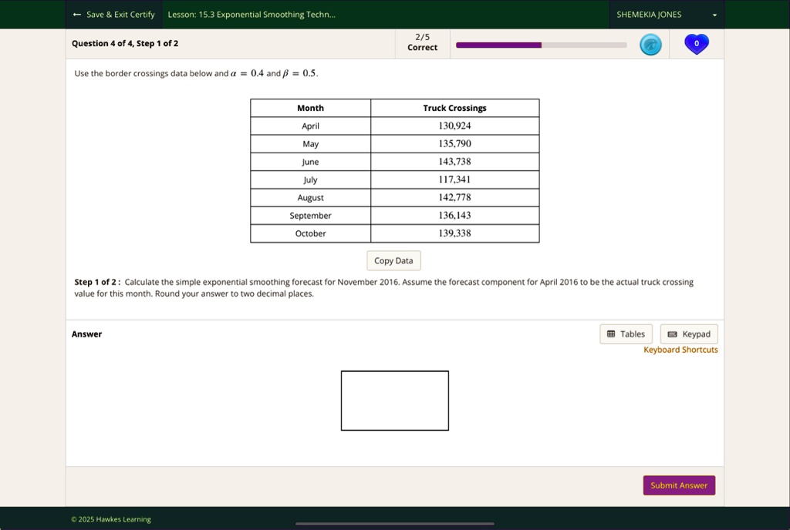The height and width of the screenshot is (530, 790).
Task: Select the September value 136,143
Action: (454, 215)
